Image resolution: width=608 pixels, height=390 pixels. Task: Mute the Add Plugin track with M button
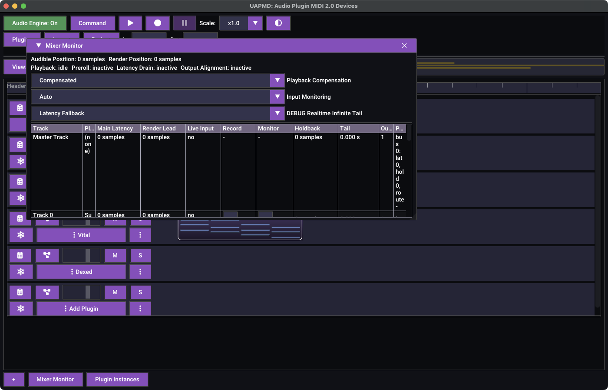coord(115,292)
